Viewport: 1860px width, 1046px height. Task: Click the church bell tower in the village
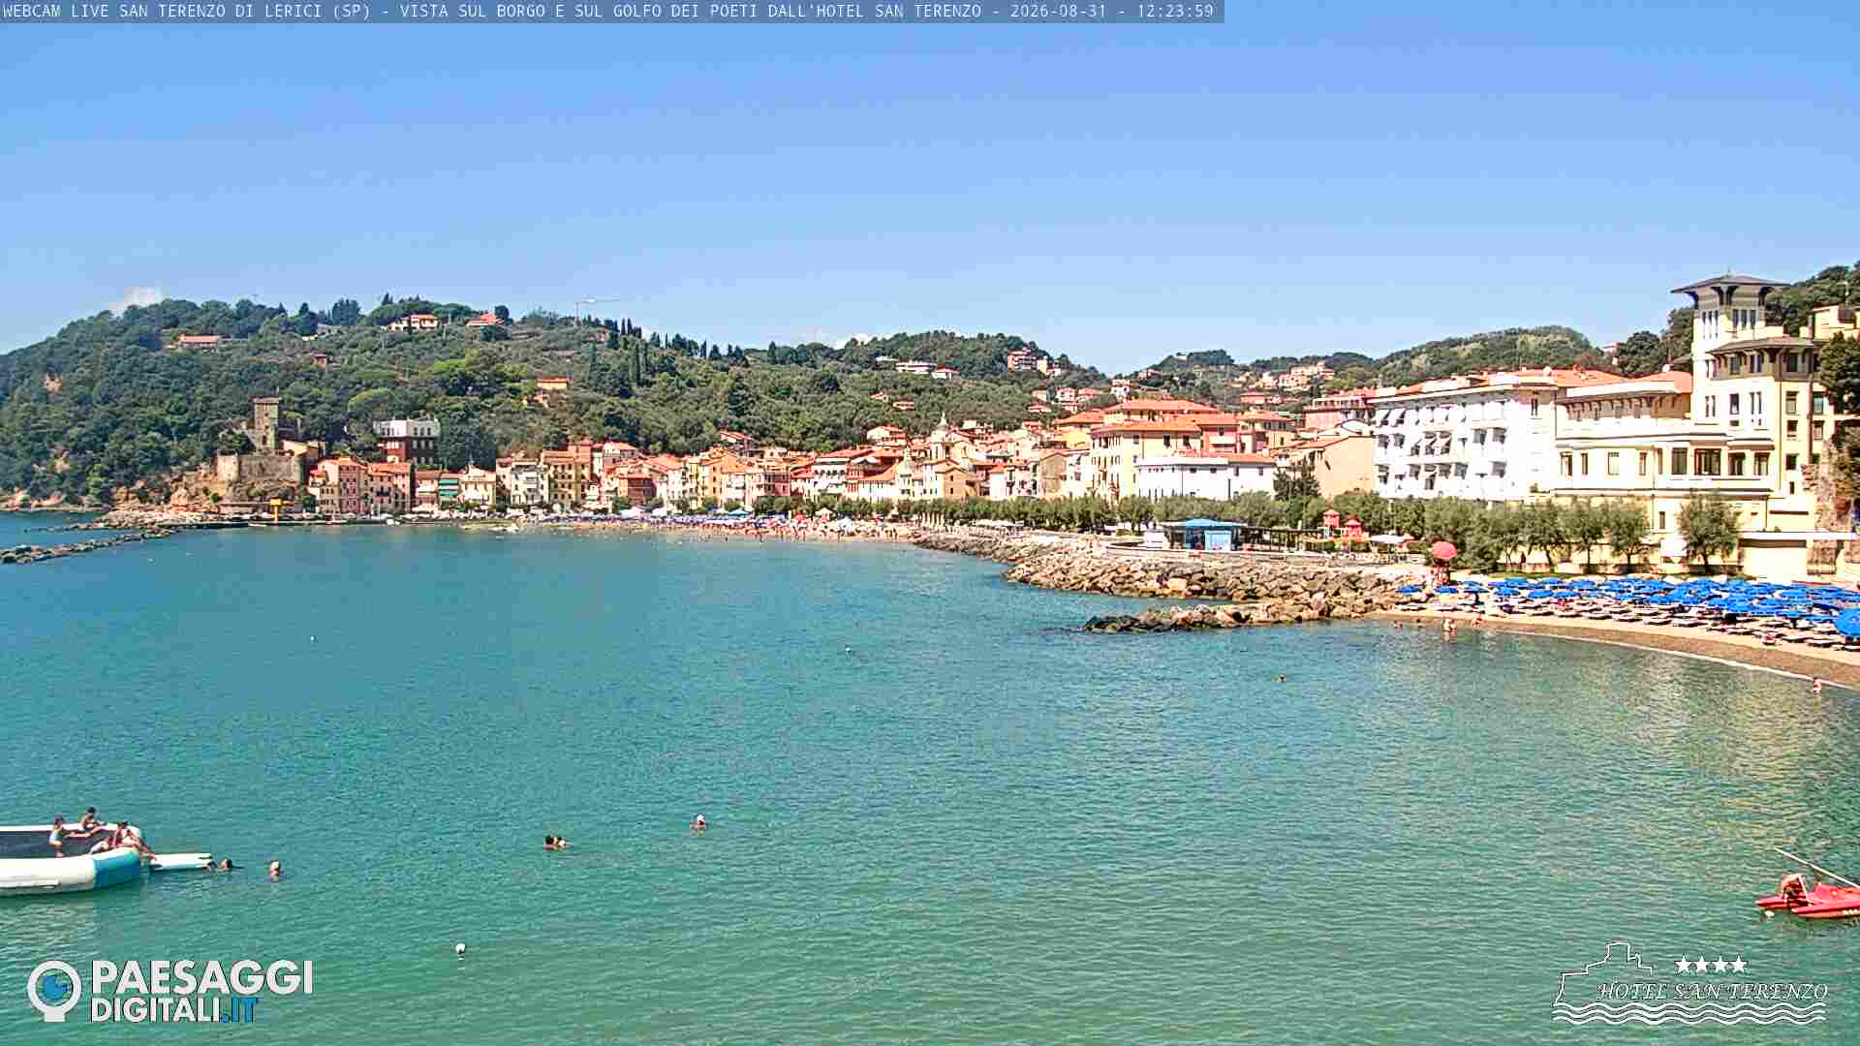[x=942, y=434]
